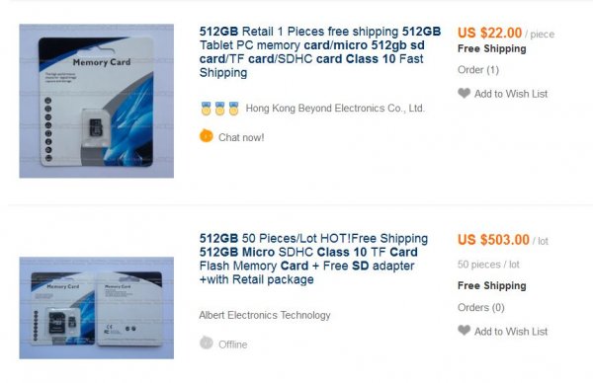The height and width of the screenshot is (383, 593).
Task: Open the 512GB 50 Pieces/Lot listing title
Action: coord(313,259)
